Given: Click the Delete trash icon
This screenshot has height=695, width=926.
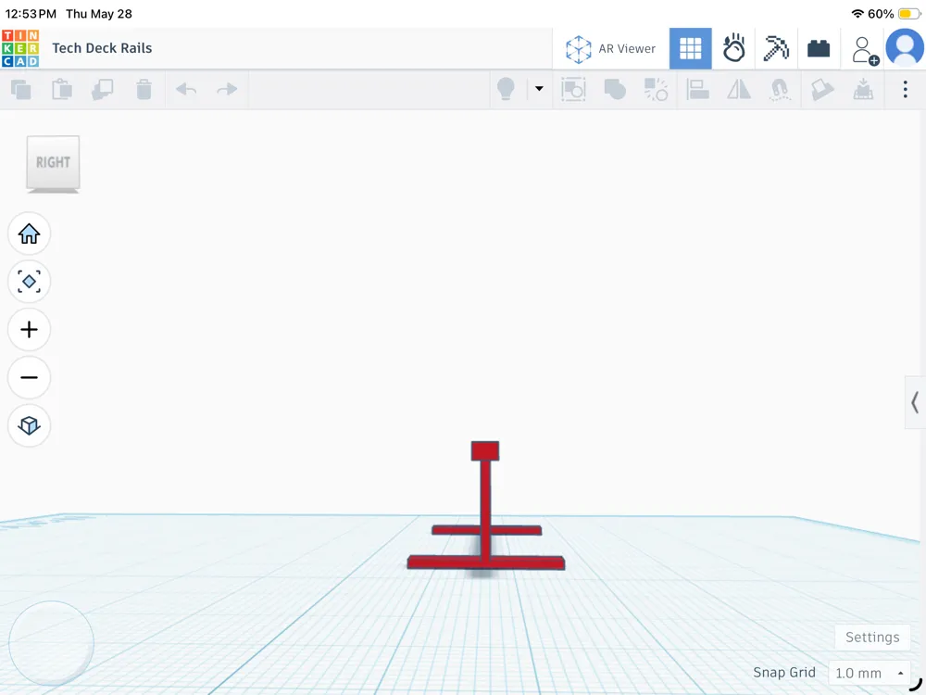Looking at the screenshot, I should (144, 89).
